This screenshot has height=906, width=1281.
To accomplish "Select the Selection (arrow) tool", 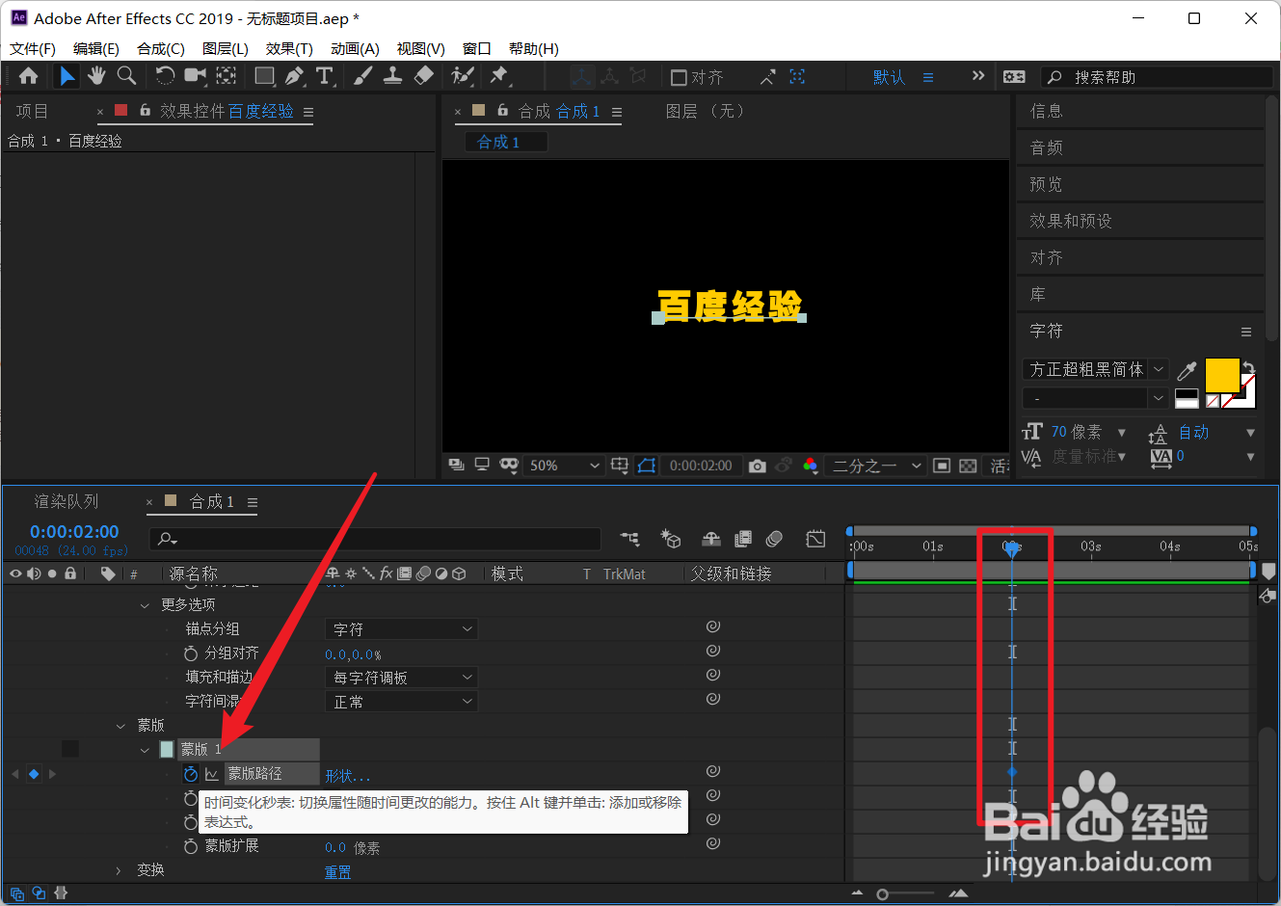I will (67, 76).
